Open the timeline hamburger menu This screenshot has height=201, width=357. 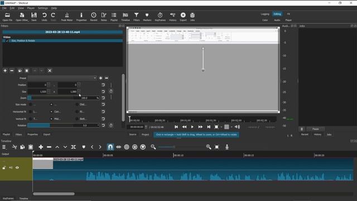click(4, 147)
